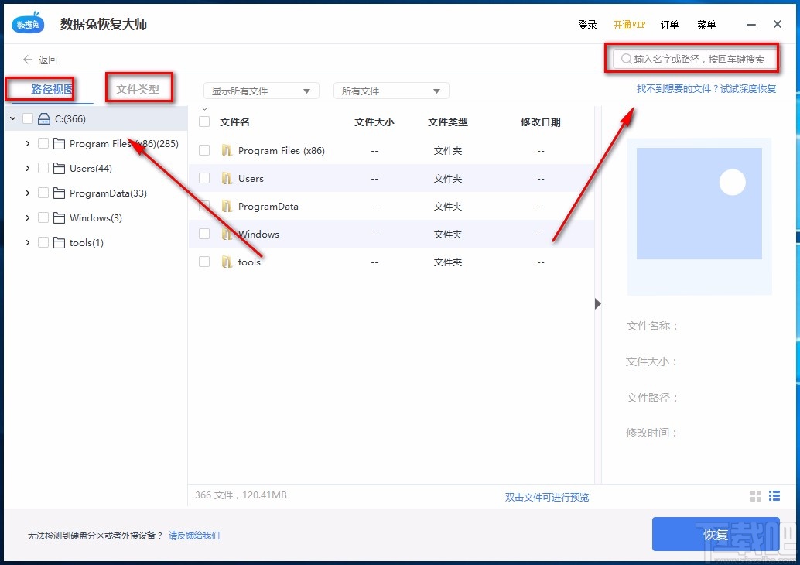Check the Windows folder checkbox in sidebar
This screenshot has width=800, height=565.
tap(43, 217)
